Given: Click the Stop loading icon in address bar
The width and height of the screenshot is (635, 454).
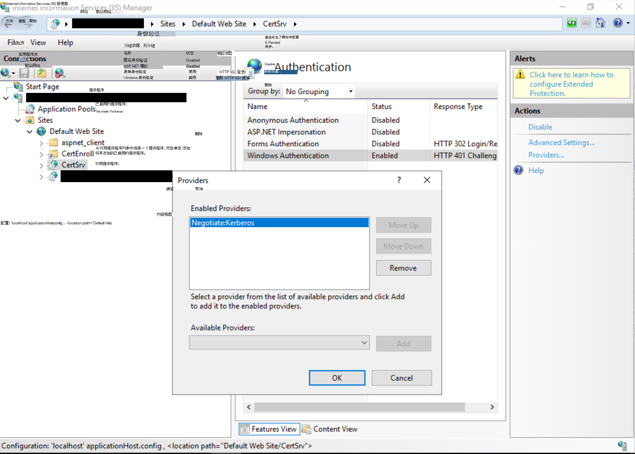Looking at the screenshot, I should click(586, 23).
